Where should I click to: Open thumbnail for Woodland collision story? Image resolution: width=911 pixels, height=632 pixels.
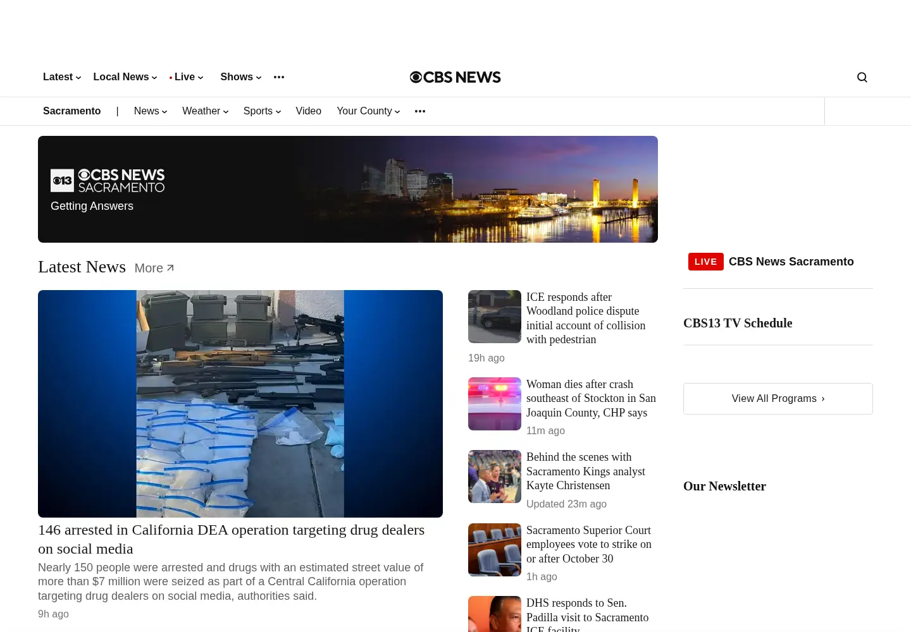tap(495, 317)
